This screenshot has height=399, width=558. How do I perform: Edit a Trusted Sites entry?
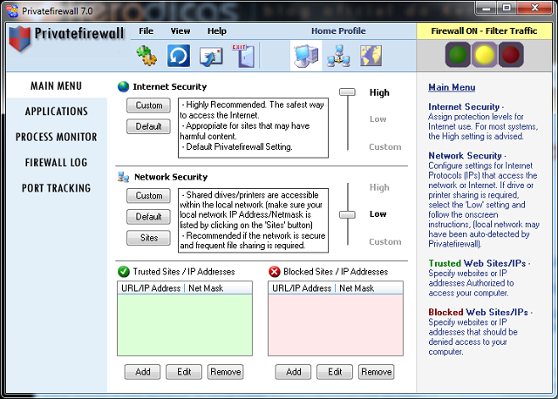tap(184, 372)
